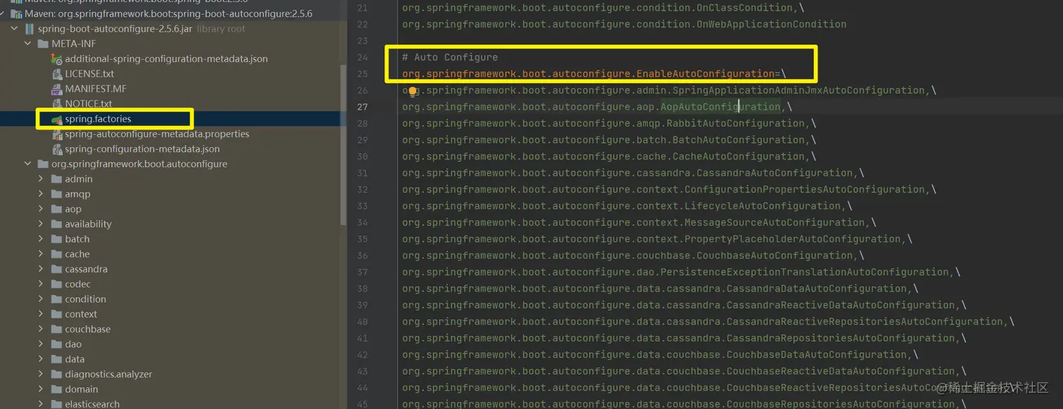Click the SpringApplicationAdminJmxAutoConfiguration line

pos(669,90)
